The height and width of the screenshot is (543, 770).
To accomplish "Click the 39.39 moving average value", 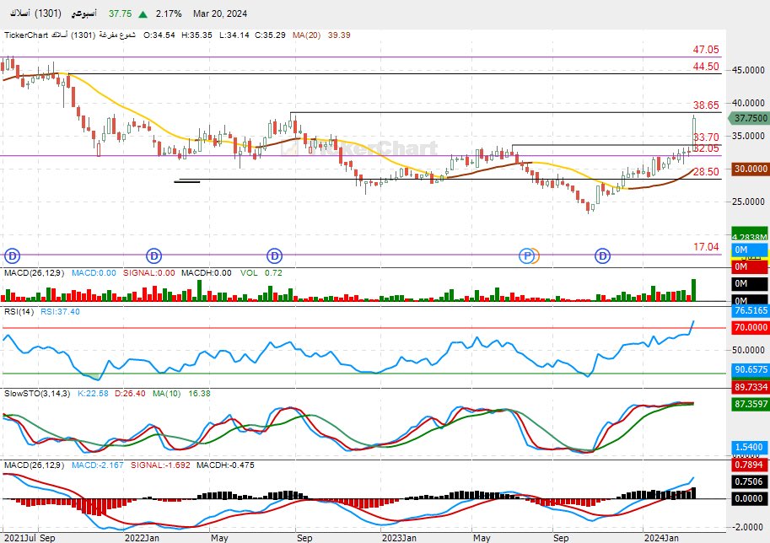I will 339,35.
